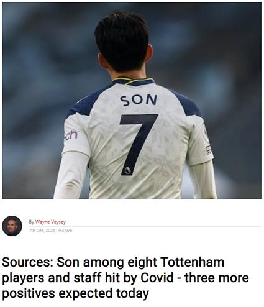Click the 9:47am timestamp
The height and width of the screenshot is (307, 264).
click(x=65, y=231)
